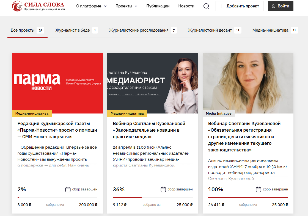Click user icon in Войти button
The height and width of the screenshot is (216, 308).
point(273,6)
